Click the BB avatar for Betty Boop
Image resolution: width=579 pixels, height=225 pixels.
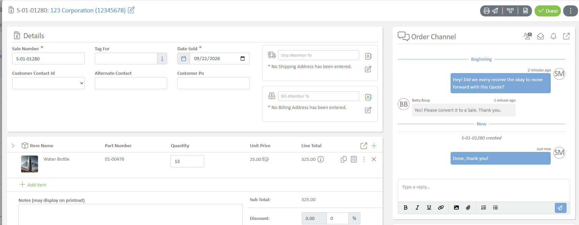point(403,104)
